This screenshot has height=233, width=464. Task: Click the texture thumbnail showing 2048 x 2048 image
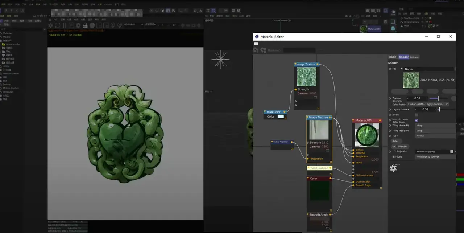coord(411,80)
